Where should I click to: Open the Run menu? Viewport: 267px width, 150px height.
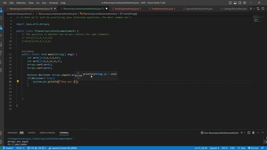tap(44, 3)
